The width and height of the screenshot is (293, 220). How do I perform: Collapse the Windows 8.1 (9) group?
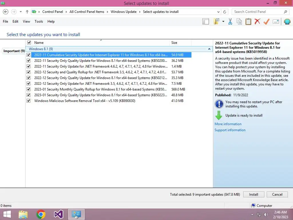tap(209, 49)
